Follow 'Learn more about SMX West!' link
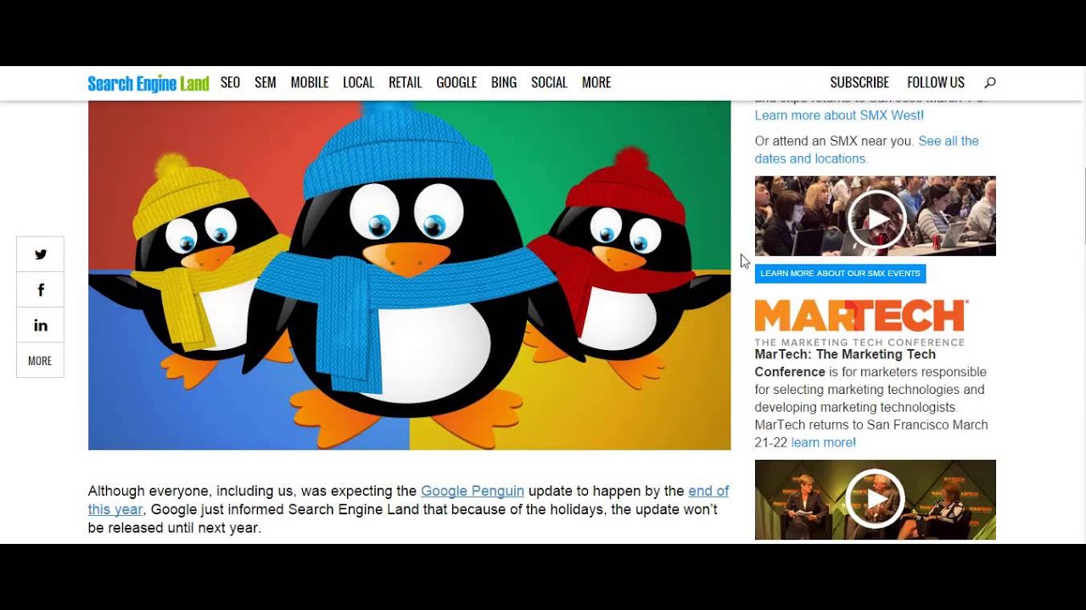This screenshot has width=1086, height=610. [x=839, y=115]
